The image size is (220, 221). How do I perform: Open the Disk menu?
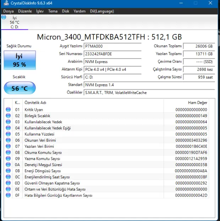(66, 11)
